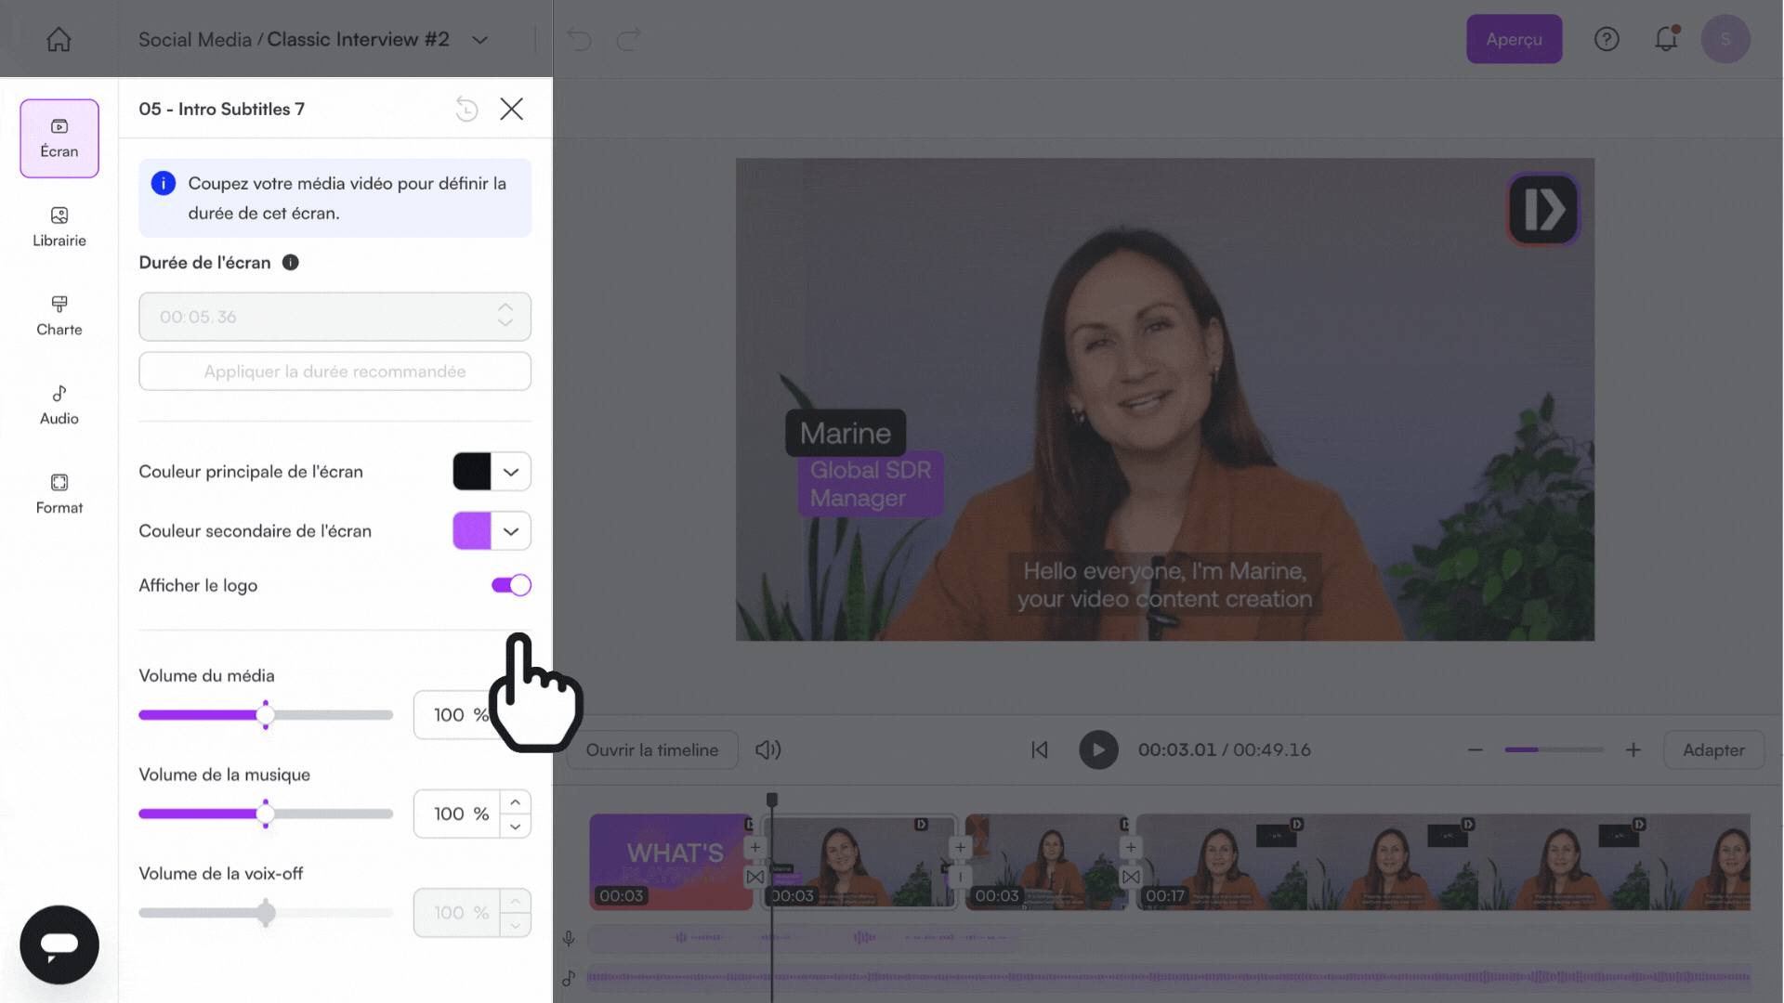Open the chat support bubble

point(59,944)
